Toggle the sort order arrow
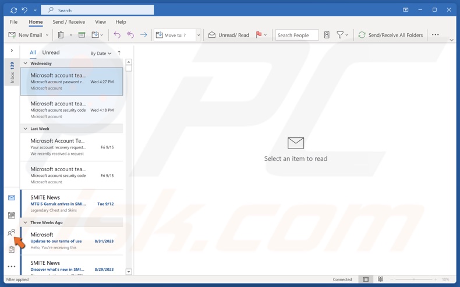Image resolution: width=460 pixels, height=287 pixels. 119,53
